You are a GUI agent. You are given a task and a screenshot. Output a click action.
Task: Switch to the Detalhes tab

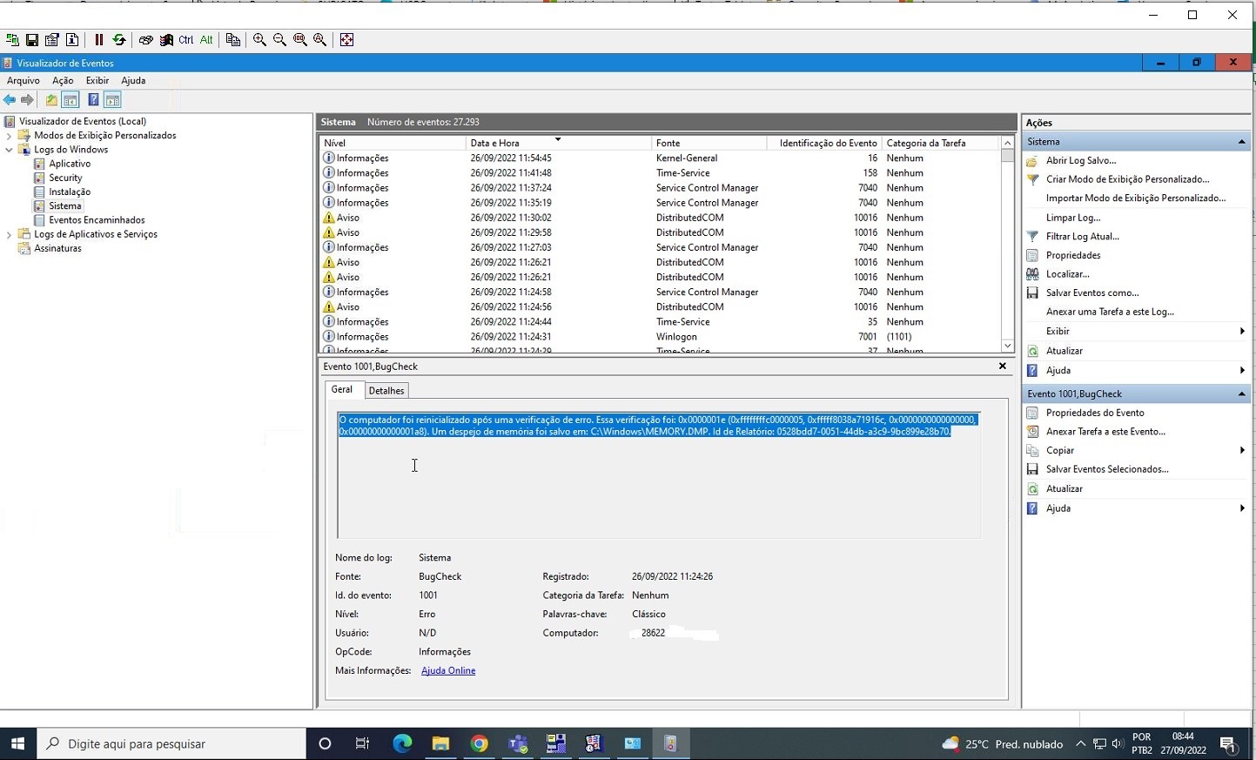click(386, 391)
